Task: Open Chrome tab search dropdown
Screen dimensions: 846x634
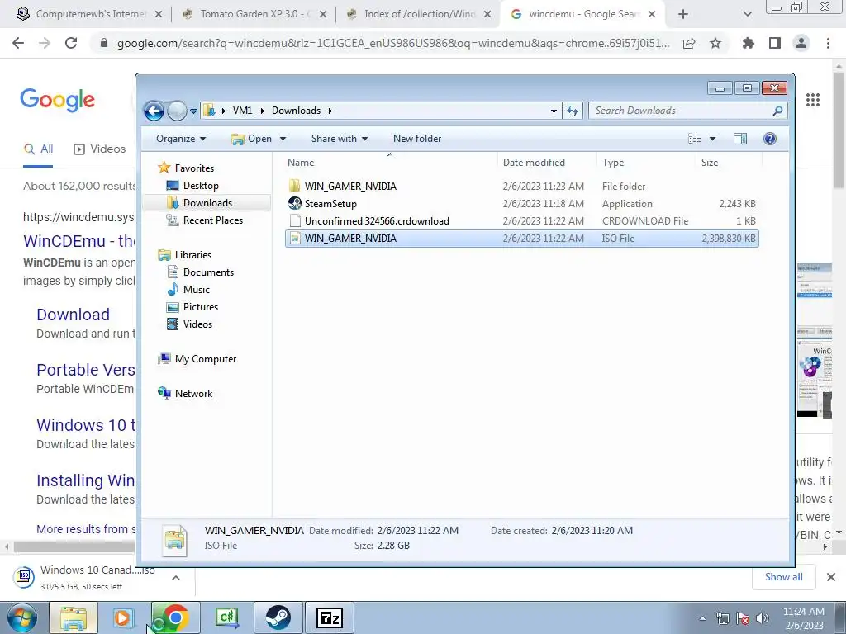Action: coord(747,15)
